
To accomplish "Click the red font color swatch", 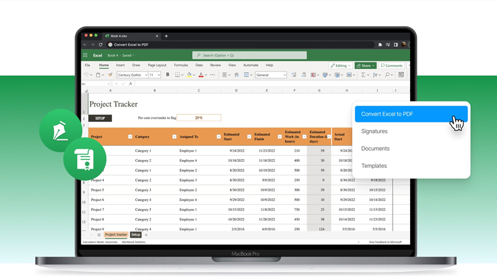I will pos(201,75).
